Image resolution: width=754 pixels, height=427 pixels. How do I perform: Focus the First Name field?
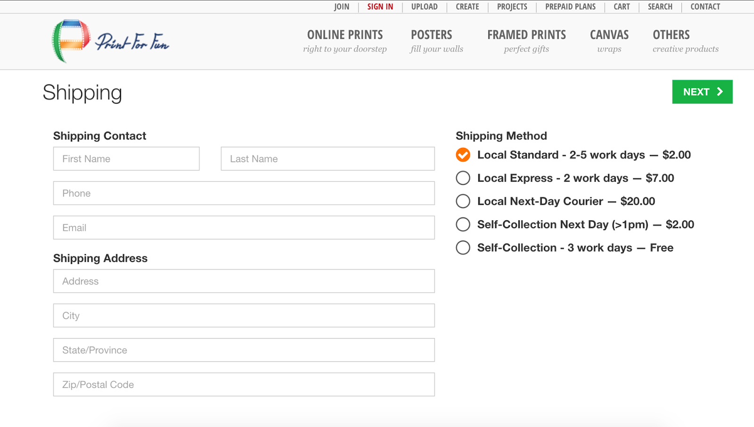point(126,159)
